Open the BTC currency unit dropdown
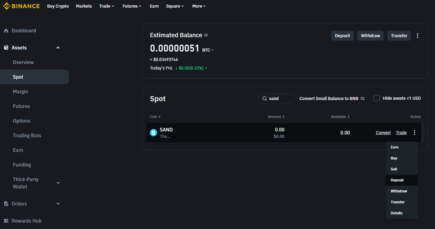Image resolution: width=435 pixels, height=229 pixels. pyautogui.click(x=208, y=50)
